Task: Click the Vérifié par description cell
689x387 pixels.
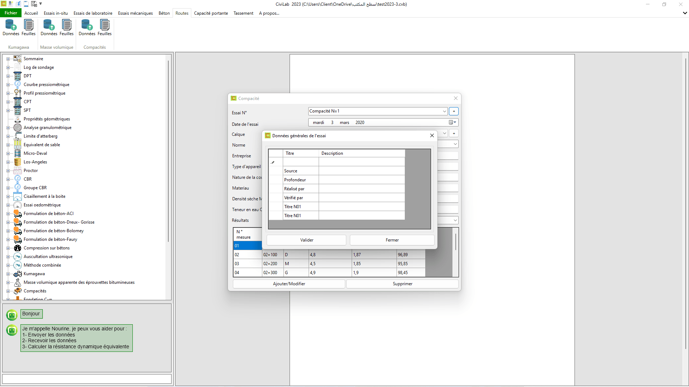Action: (362, 198)
